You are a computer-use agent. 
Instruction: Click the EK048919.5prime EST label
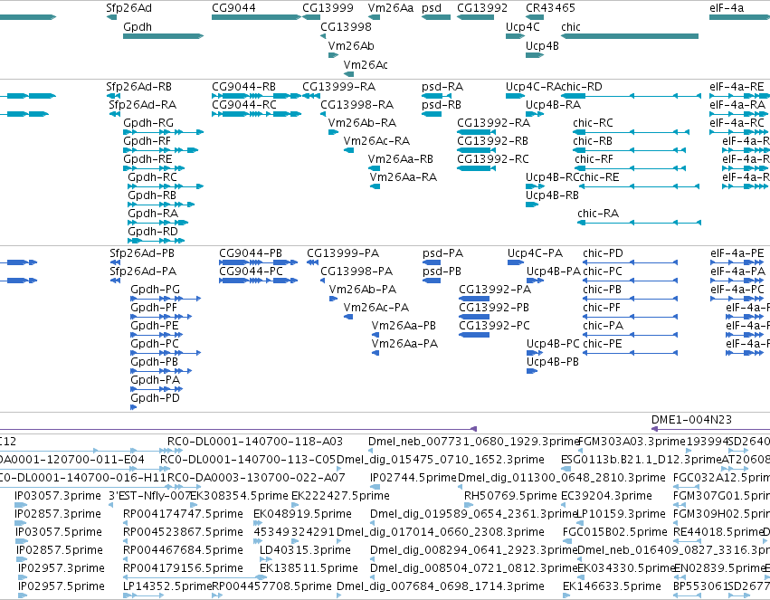302,514
